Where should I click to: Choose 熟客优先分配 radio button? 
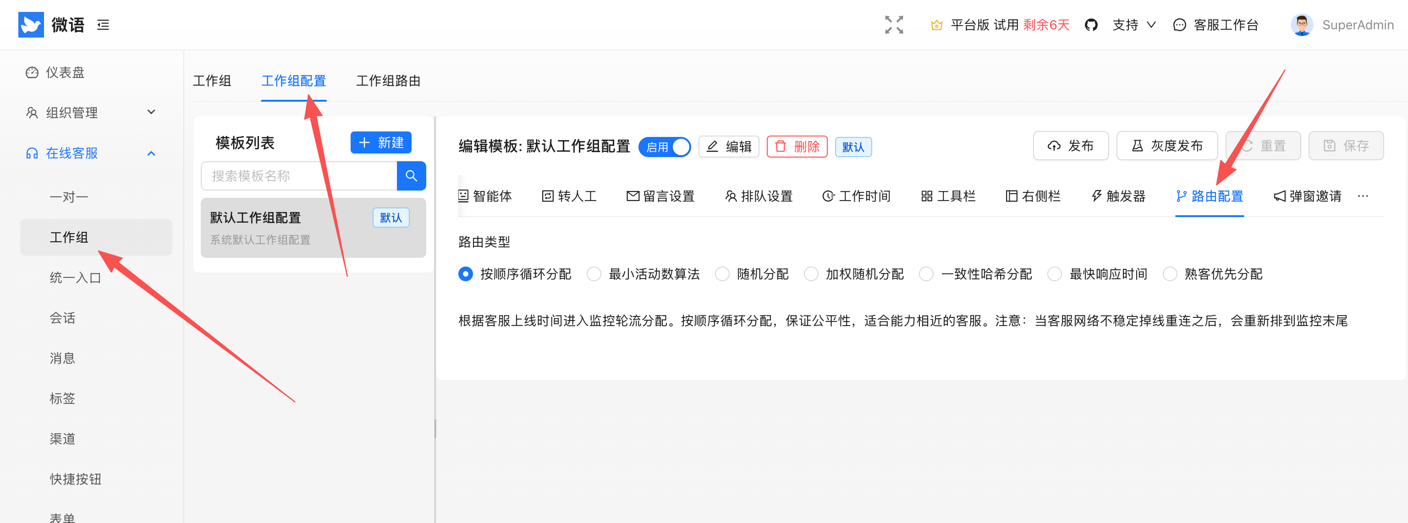tap(1170, 273)
